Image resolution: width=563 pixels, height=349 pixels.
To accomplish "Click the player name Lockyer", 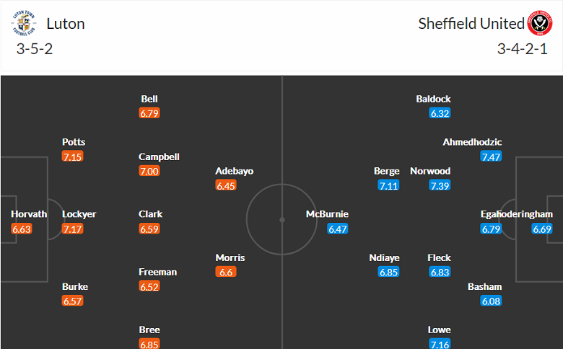I will pos(79,214).
